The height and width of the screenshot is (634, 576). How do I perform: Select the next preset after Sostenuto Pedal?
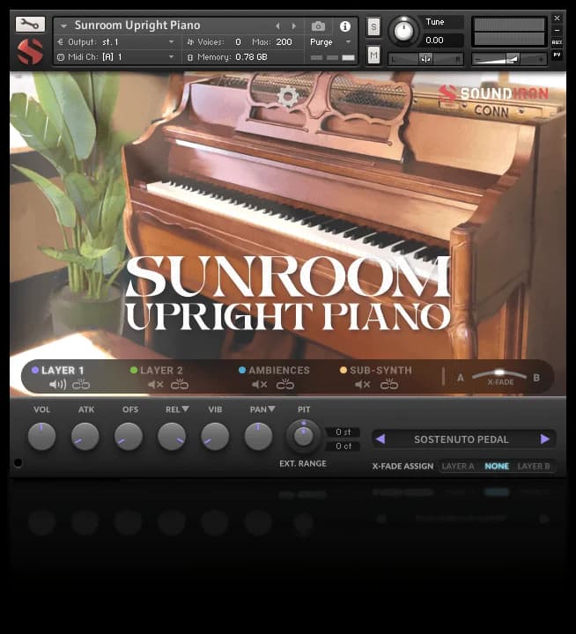(x=545, y=439)
